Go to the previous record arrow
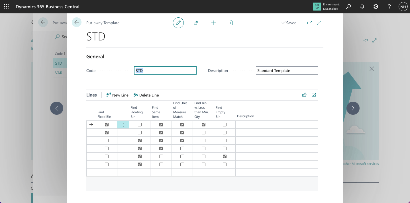 pyautogui.click(x=57, y=108)
